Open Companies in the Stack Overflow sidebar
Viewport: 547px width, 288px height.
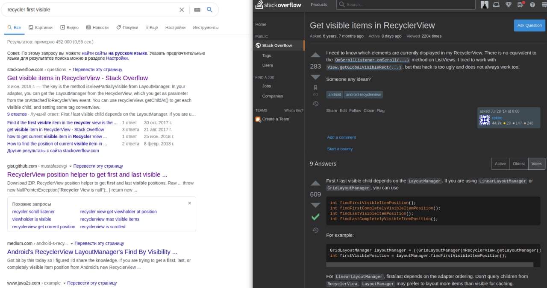click(x=273, y=96)
